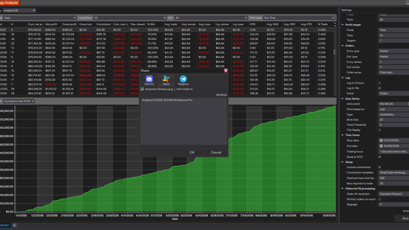Screen dimensions: 409x230
Task: Toggle Log to Output checkbox
Action: 380,83
